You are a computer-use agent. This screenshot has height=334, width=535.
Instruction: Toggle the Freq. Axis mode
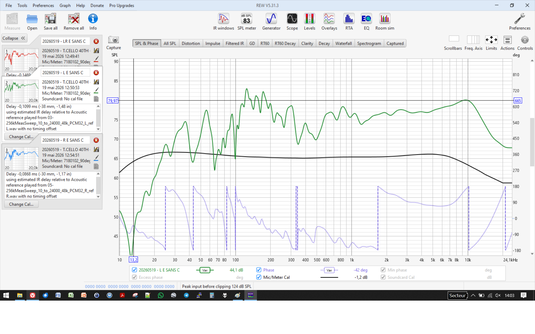473,43
